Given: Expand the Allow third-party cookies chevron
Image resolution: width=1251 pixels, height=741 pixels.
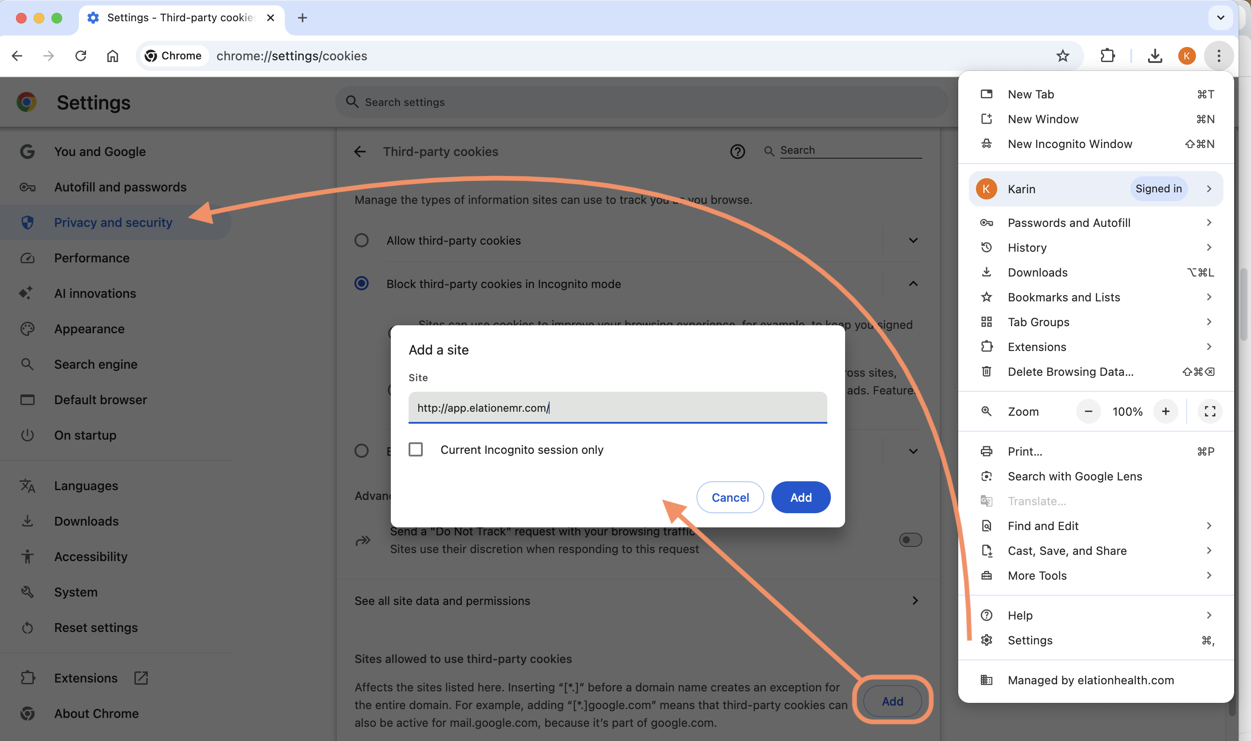Looking at the screenshot, I should coord(913,241).
